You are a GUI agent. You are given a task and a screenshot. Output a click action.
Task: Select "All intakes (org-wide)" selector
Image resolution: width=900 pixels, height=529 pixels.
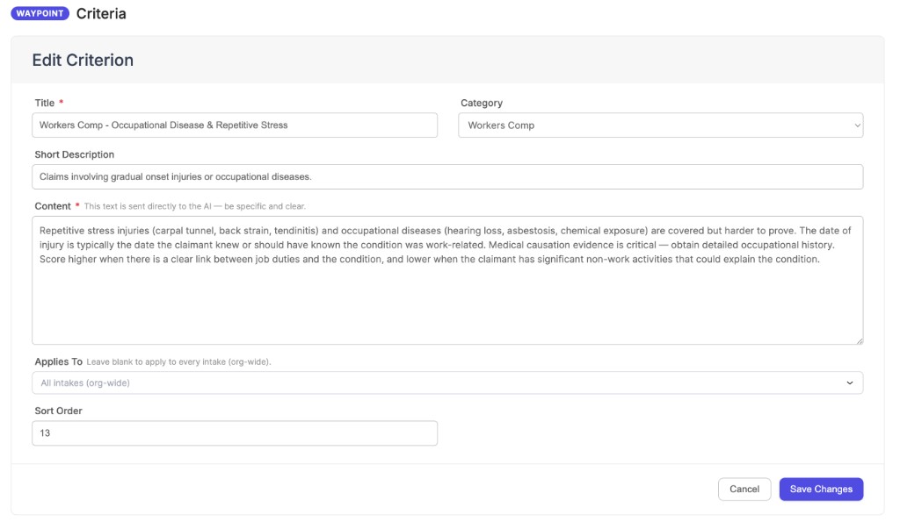(447, 382)
